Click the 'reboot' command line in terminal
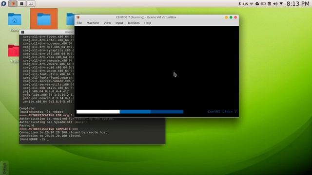 click(41, 112)
